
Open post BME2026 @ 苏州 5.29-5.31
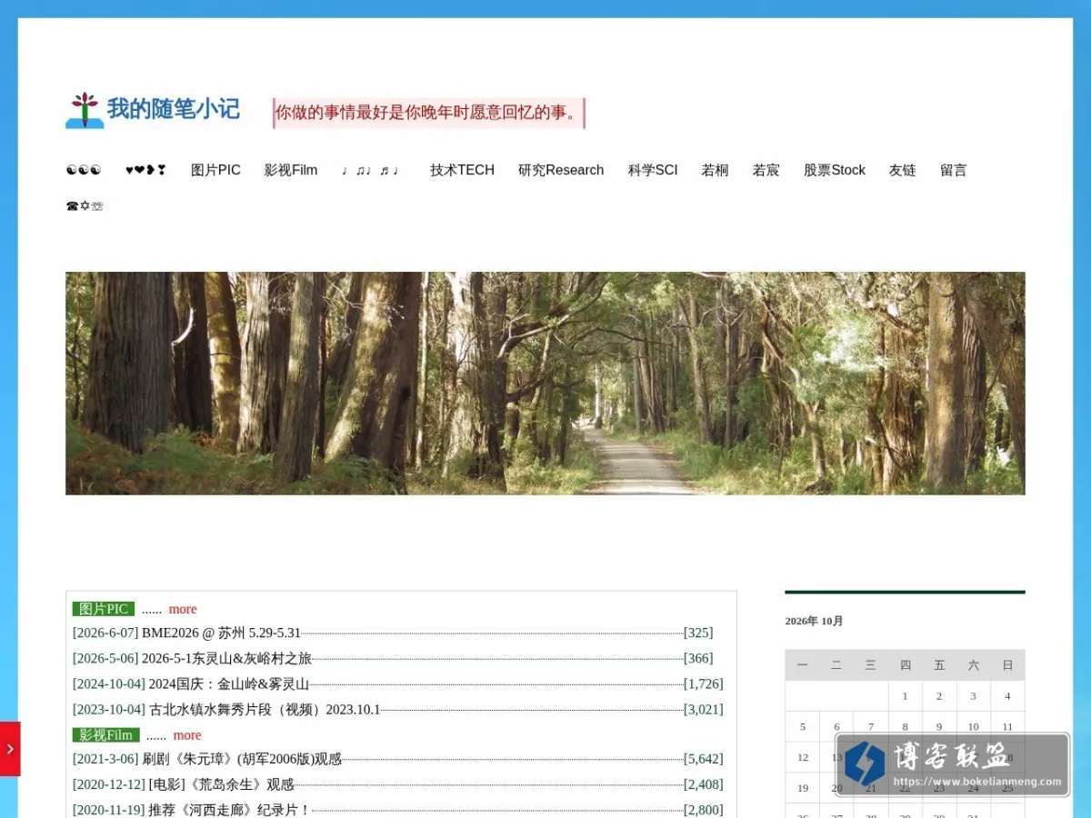[221, 633]
